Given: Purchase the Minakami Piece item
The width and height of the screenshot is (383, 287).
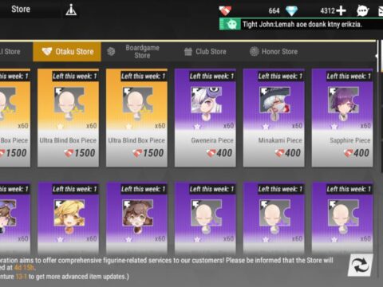Looking at the screenshot, I should 274,118.
